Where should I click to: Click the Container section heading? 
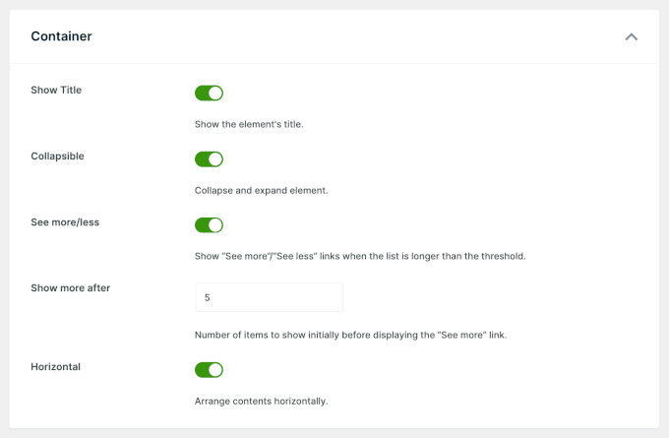tap(61, 36)
